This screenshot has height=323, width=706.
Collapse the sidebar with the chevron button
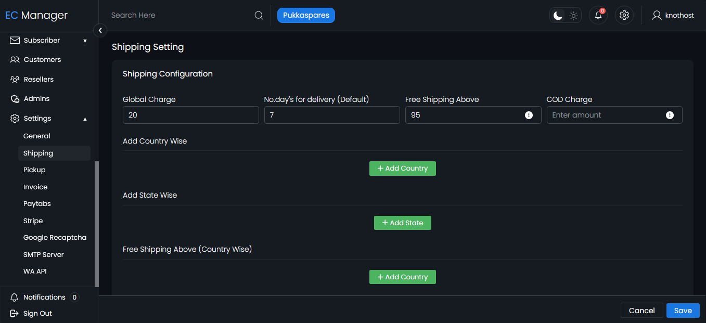[100, 31]
